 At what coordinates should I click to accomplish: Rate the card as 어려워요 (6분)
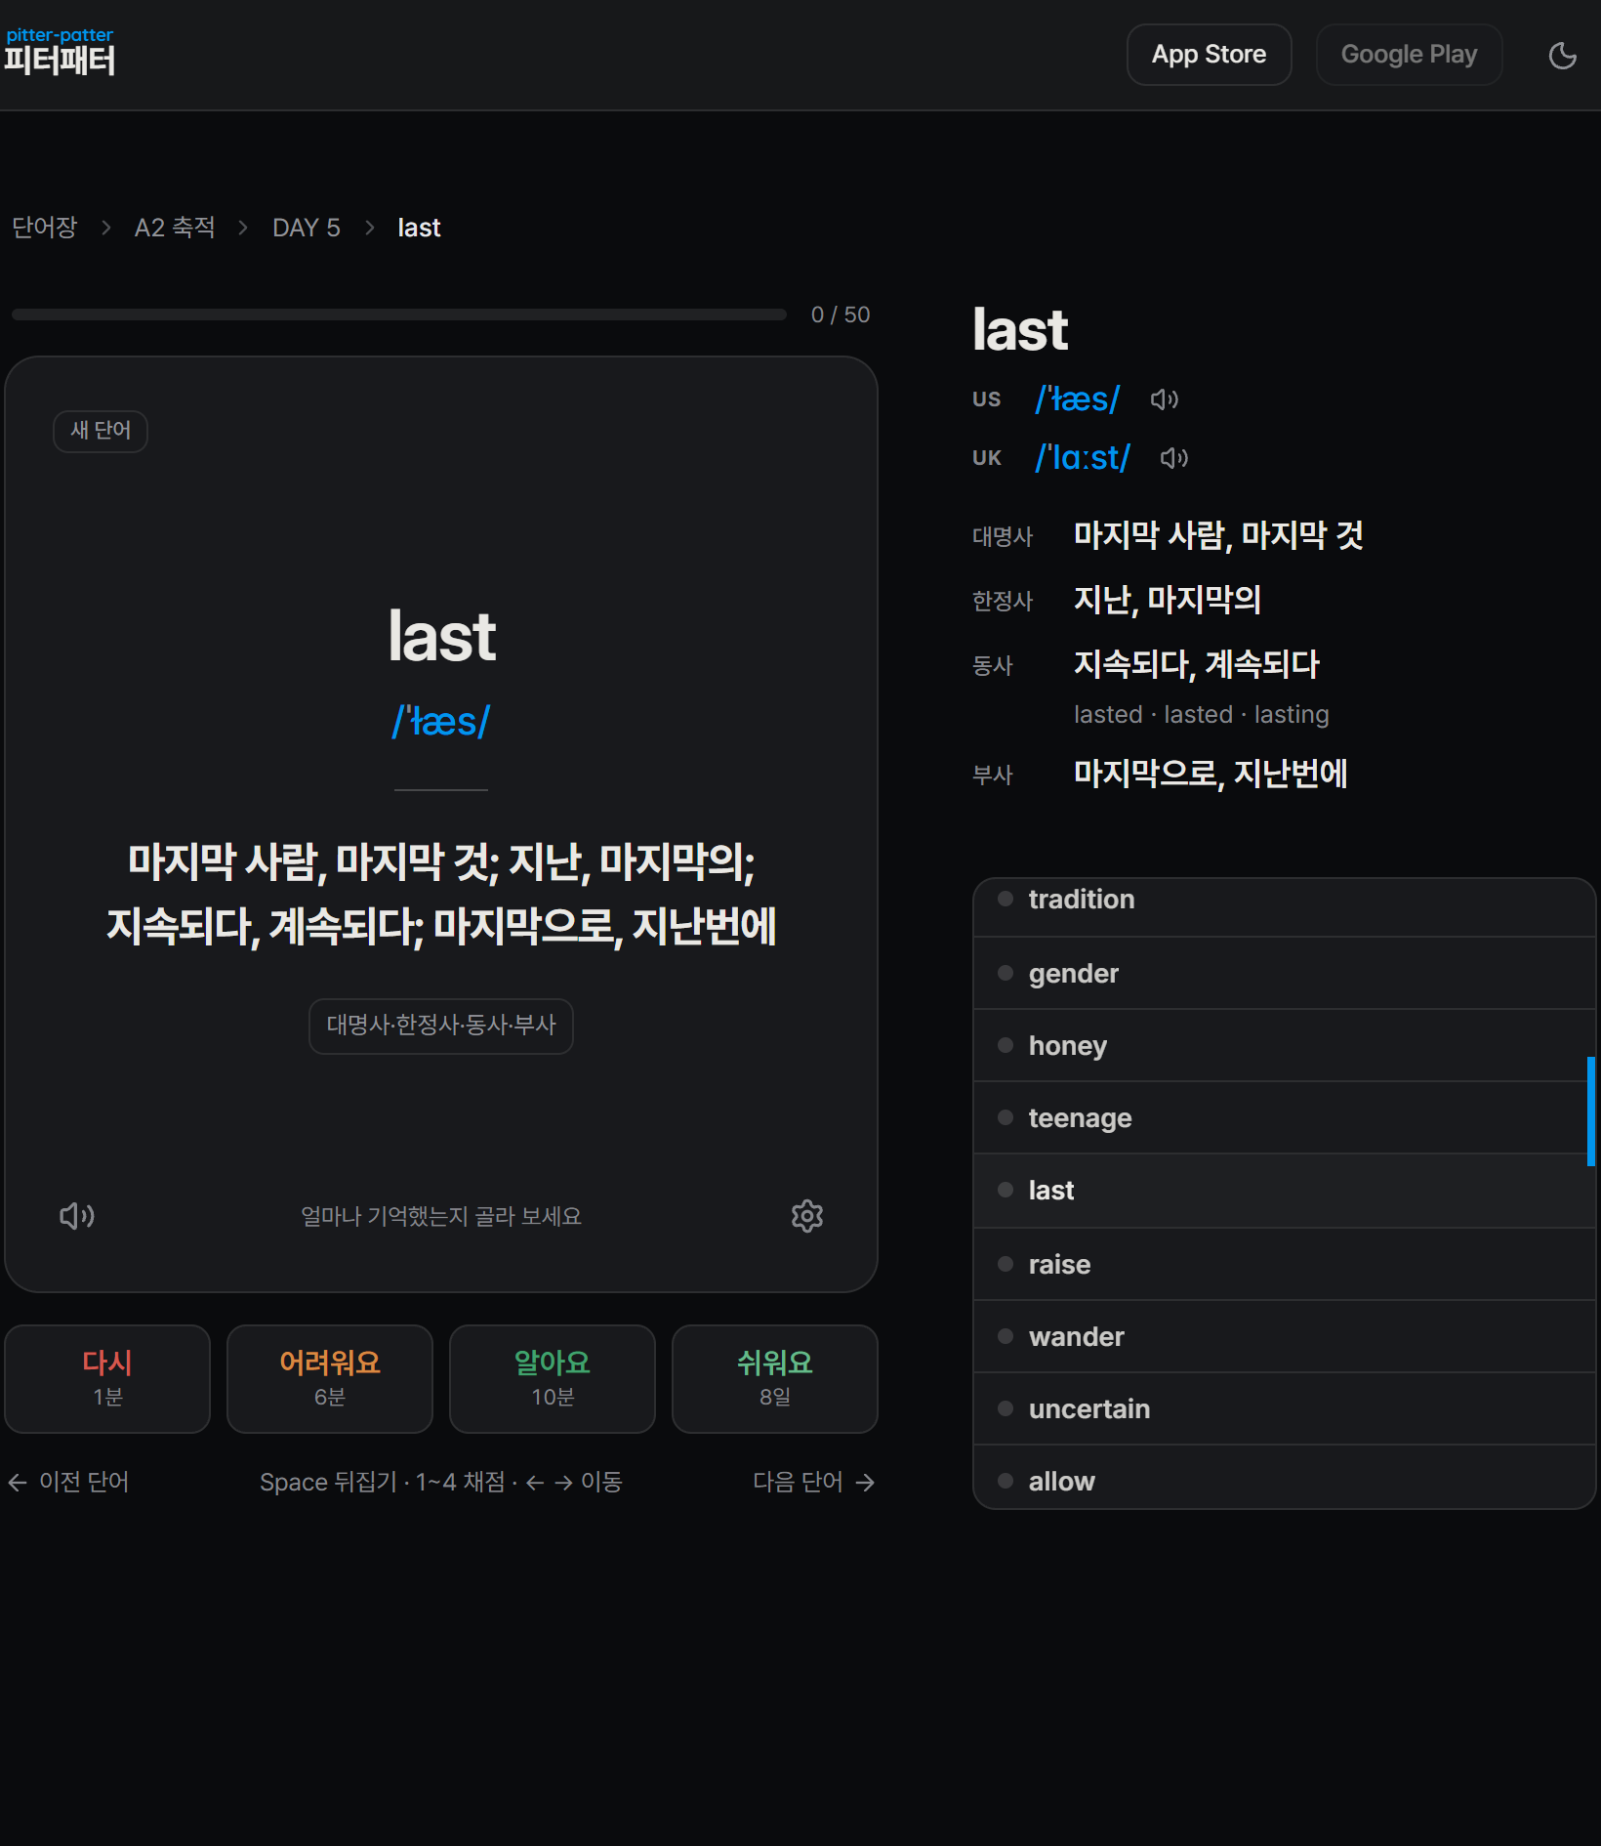click(330, 1379)
